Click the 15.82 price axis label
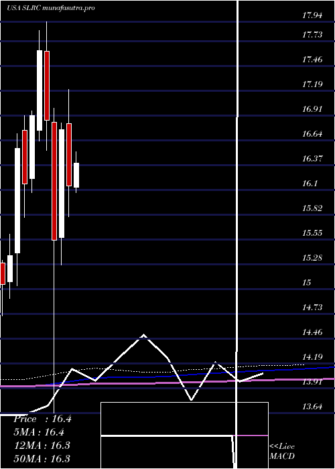 (x=312, y=208)
